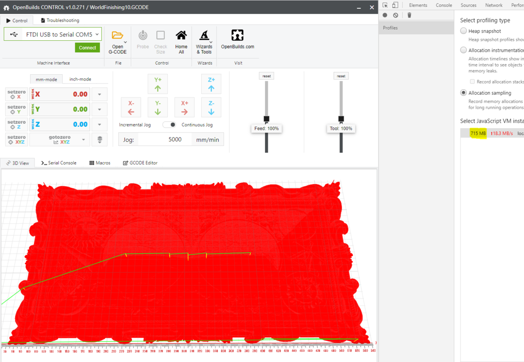Screen dimensions: 524x362
Task: Click the Home All house icon
Action: [x=181, y=36]
